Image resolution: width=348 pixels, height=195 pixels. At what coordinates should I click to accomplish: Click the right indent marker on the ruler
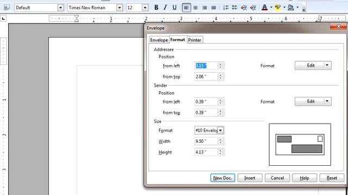(x=320, y=19)
